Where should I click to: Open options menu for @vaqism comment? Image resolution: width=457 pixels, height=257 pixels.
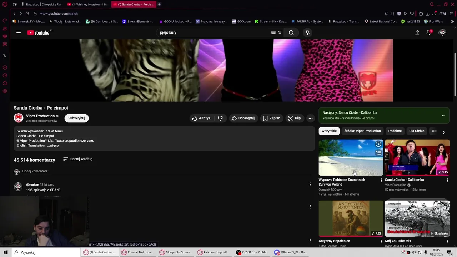tap(310, 185)
